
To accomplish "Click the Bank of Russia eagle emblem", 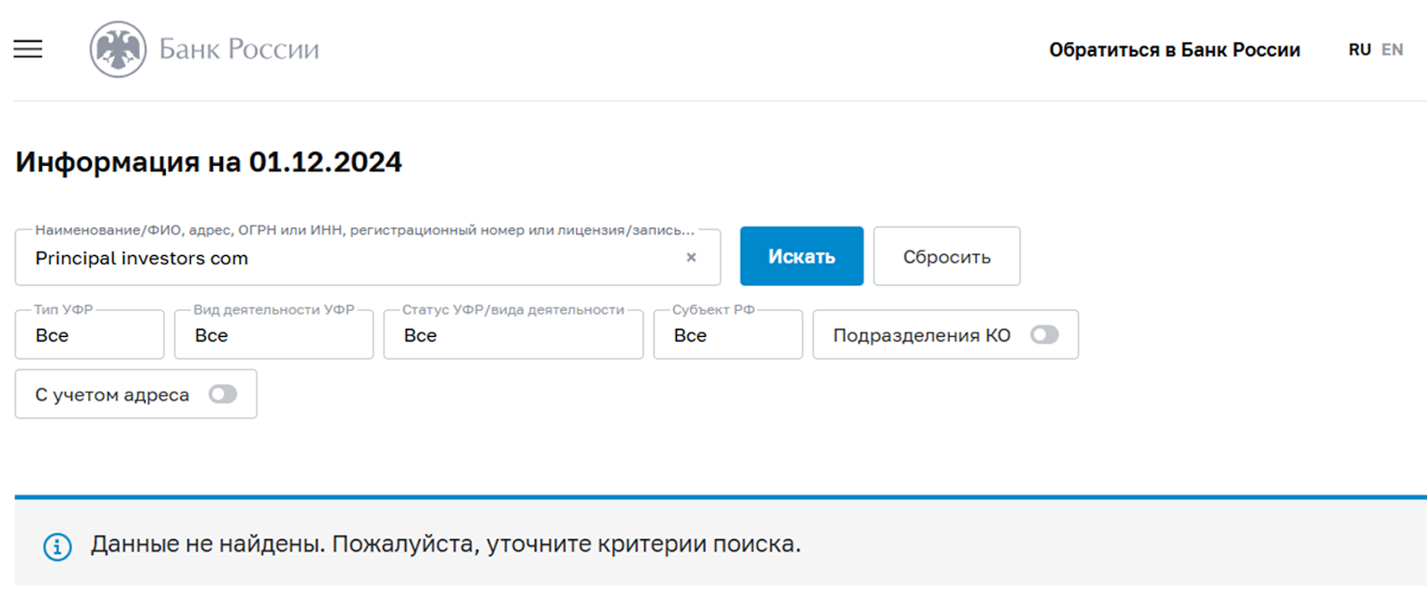I will pos(118,49).
